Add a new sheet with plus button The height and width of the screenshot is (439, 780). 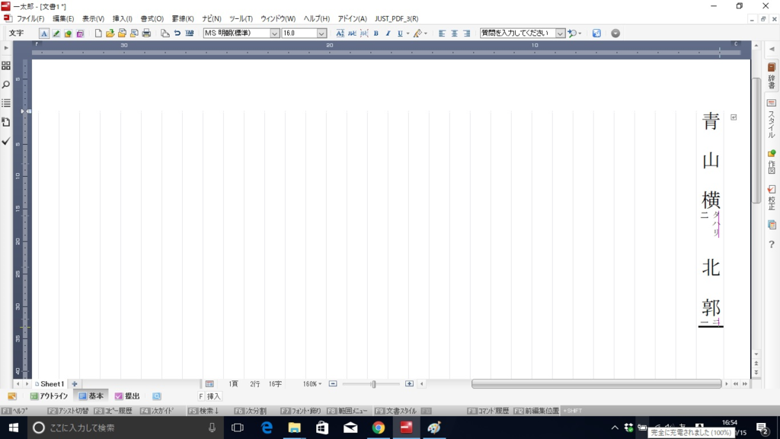pyautogui.click(x=75, y=384)
